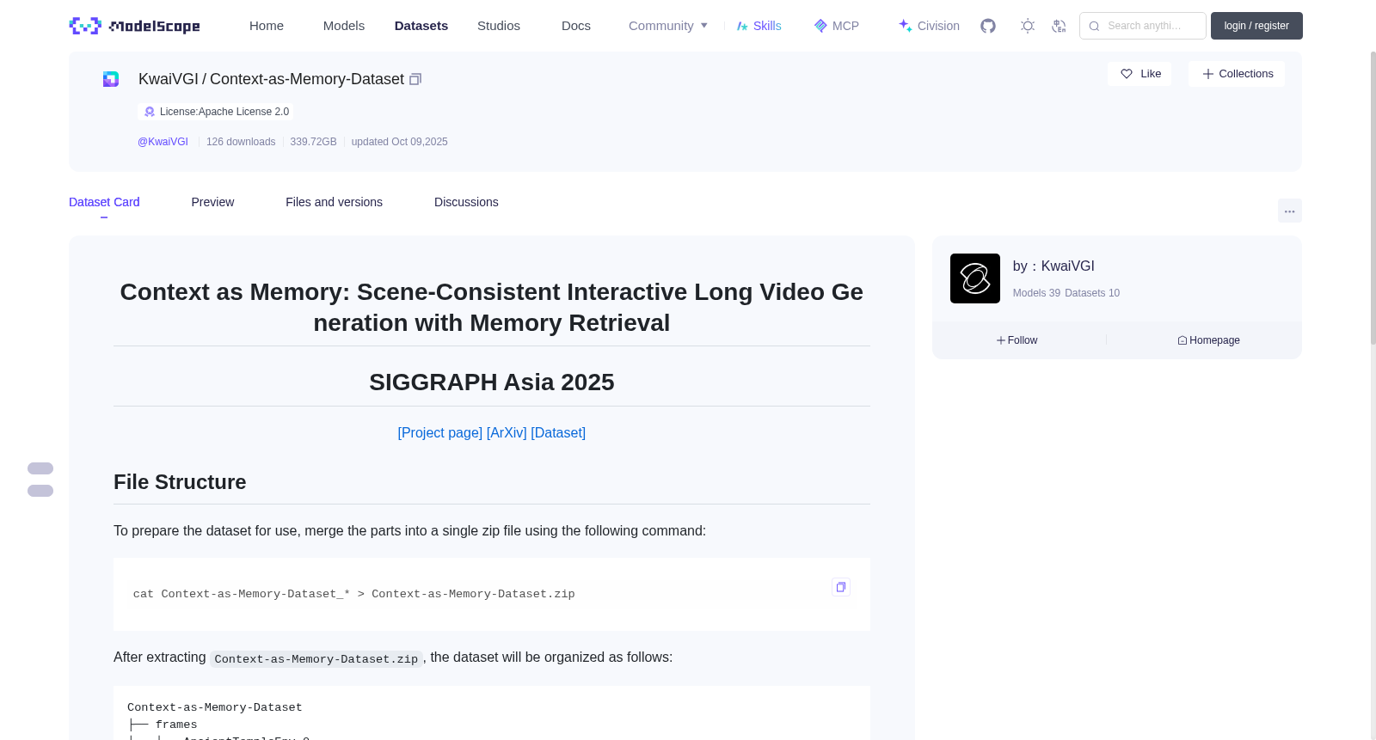This screenshot has width=1376, height=740.
Task: Copy the cat command with the code copy icon
Action: [841, 587]
